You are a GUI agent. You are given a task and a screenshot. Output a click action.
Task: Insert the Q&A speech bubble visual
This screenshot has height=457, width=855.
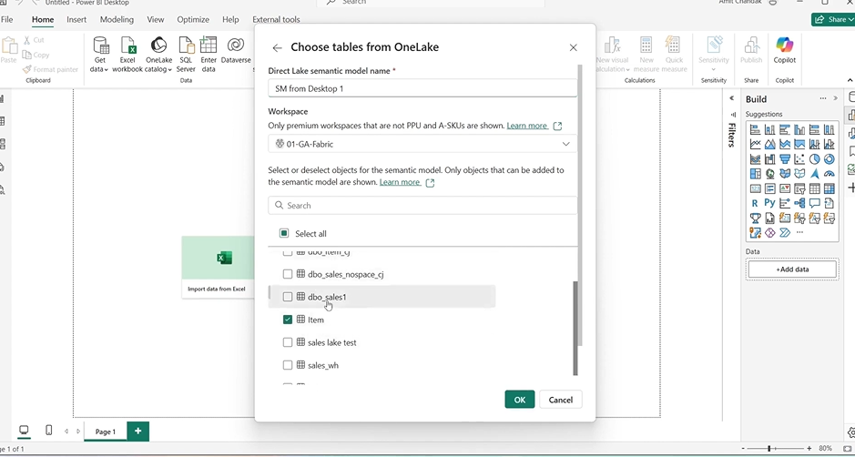point(814,203)
